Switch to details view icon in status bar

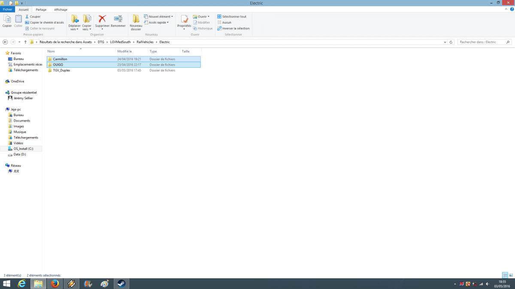[505, 275]
